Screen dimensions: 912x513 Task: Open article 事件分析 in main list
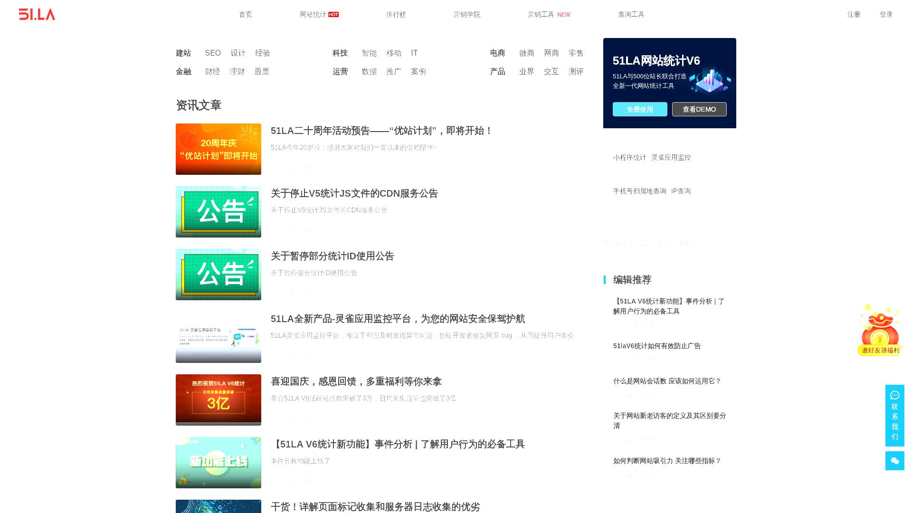398,444
